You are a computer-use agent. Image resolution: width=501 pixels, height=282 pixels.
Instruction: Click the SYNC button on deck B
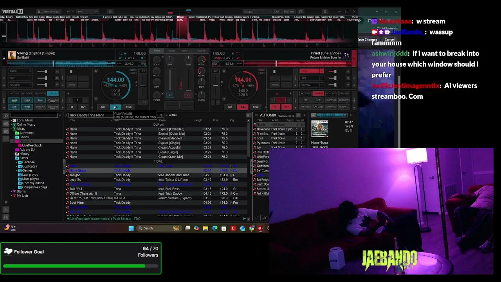[256, 107]
